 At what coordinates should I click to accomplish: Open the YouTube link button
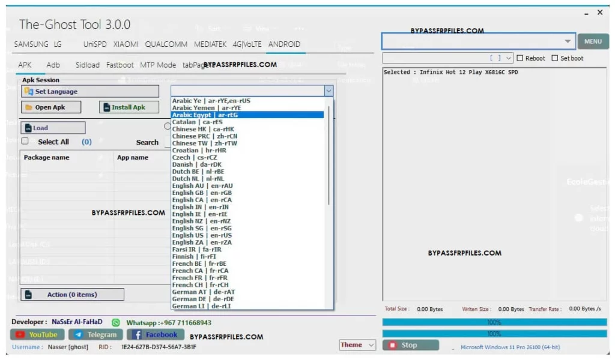tap(37, 335)
